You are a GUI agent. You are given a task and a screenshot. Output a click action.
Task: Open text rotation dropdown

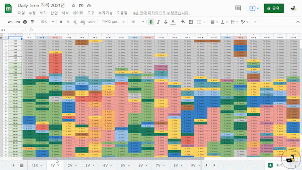click(244, 22)
